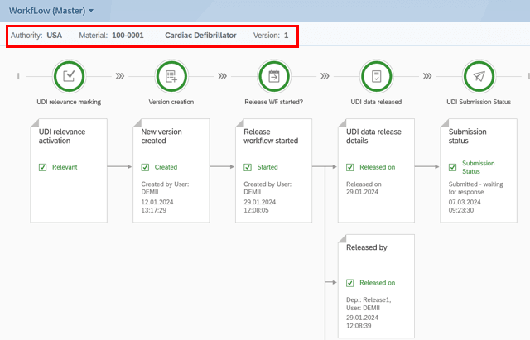Click the Released by card title
The height and width of the screenshot is (340, 530).
[366, 247]
